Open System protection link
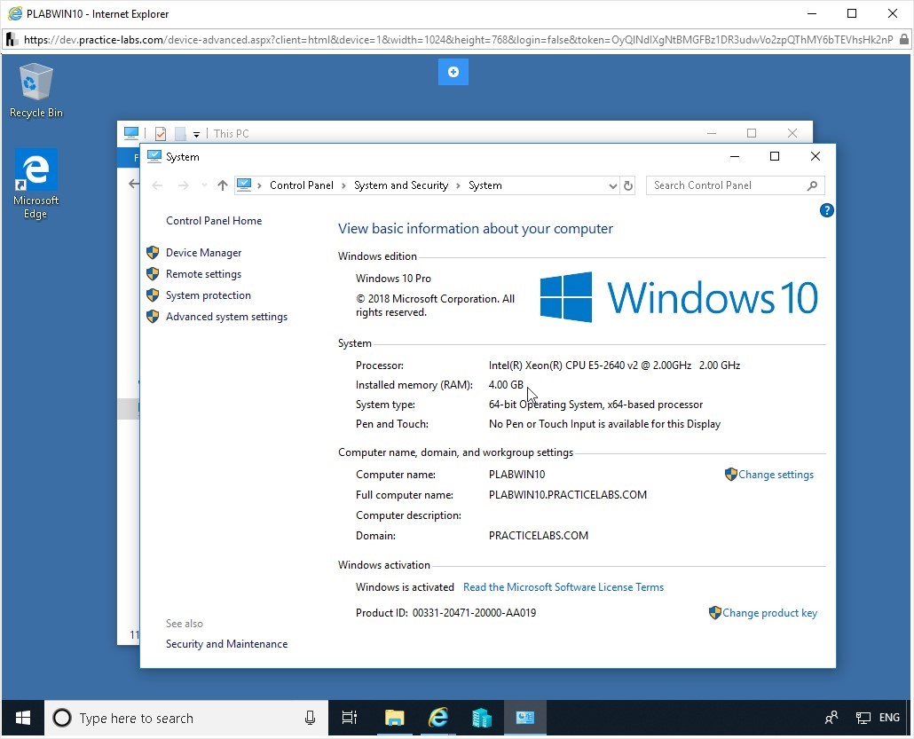The height and width of the screenshot is (739, 914). coord(209,295)
